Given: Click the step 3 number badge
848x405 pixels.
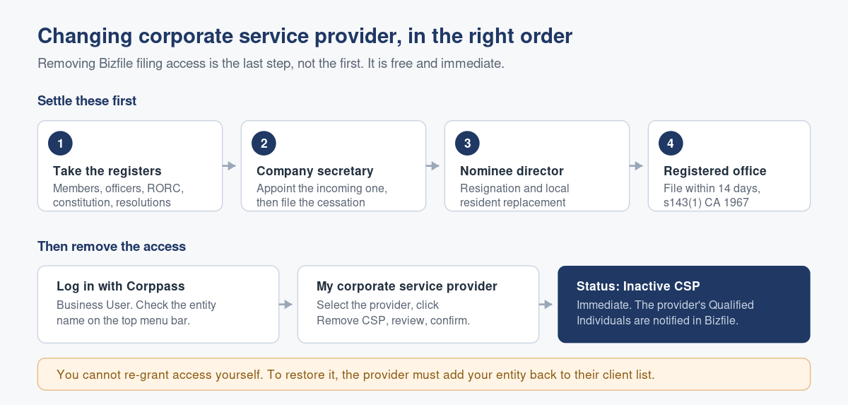Looking at the screenshot, I should point(467,143).
